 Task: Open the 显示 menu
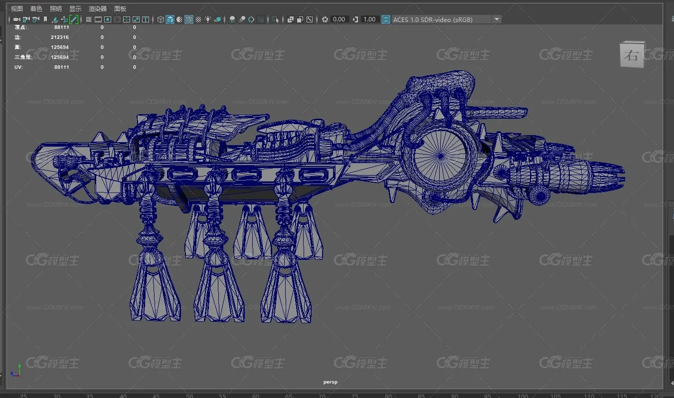(75, 8)
